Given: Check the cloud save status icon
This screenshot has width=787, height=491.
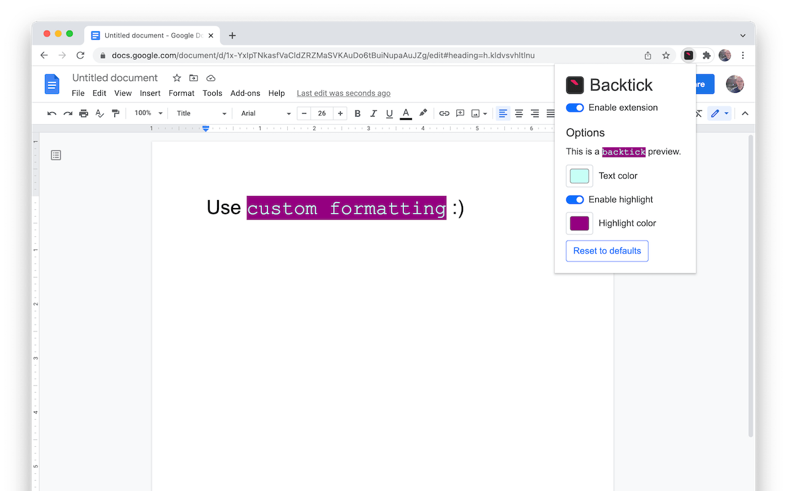Looking at the screenshot, I should tap(211, 78).
